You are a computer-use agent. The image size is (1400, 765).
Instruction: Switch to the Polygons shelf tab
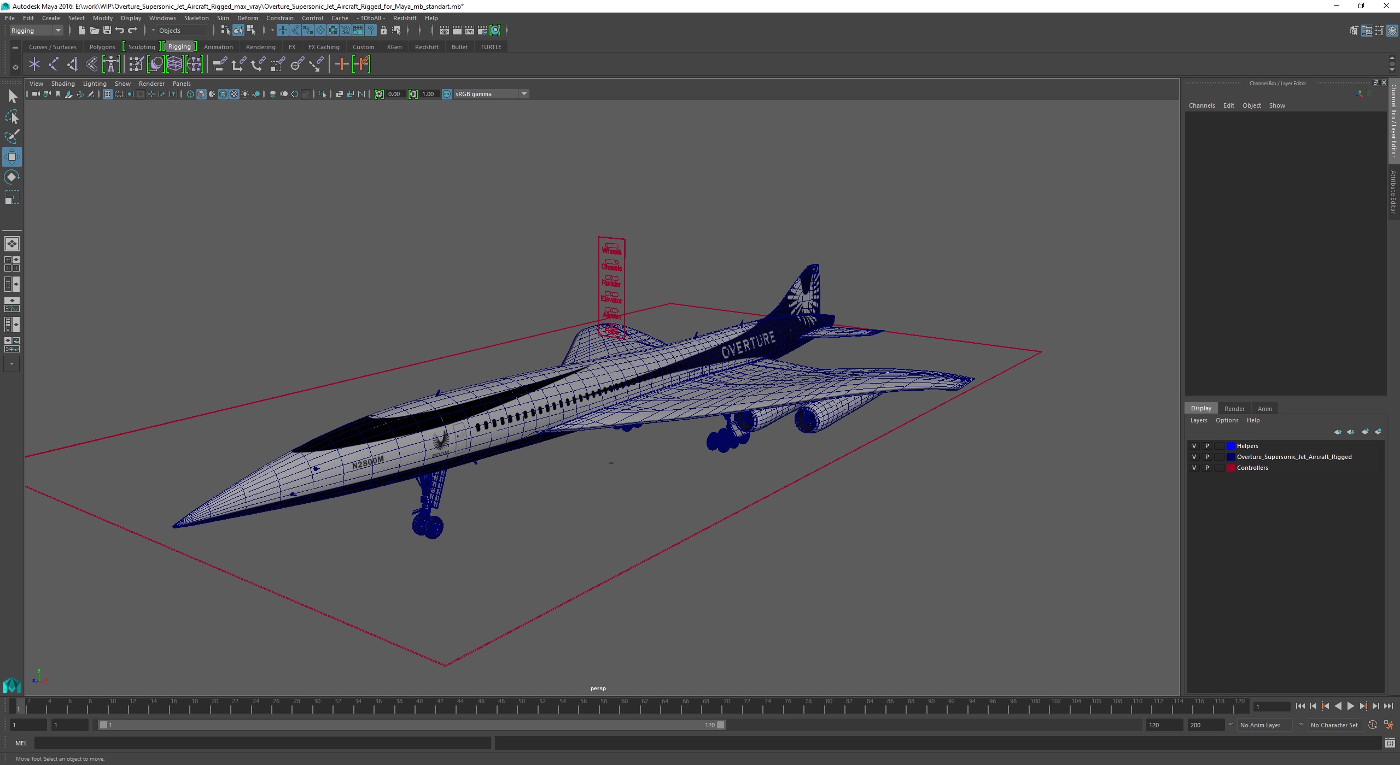click(102, 47)
